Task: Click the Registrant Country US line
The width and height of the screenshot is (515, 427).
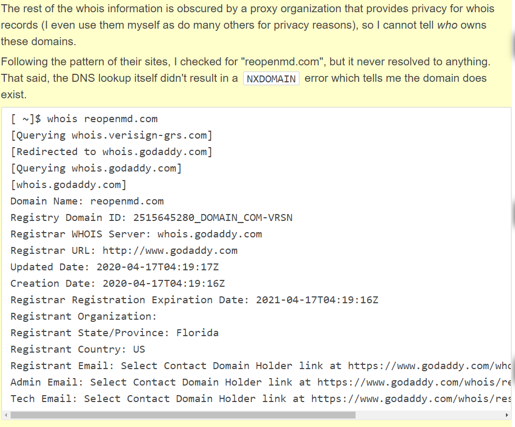Action: [x=78, y=349]
